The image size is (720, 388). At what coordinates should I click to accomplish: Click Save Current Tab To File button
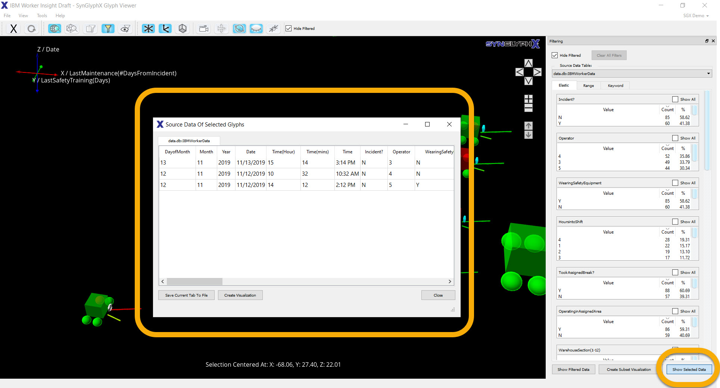(186, 295)
